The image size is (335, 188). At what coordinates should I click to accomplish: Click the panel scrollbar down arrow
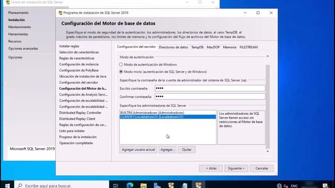pos(267,151)
